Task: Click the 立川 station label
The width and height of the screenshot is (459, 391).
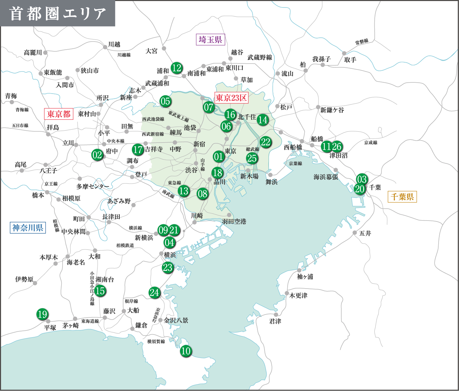Action: tap(68, 143)
